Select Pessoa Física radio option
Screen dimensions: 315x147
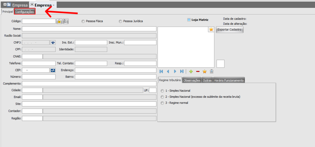coord(83,21)
